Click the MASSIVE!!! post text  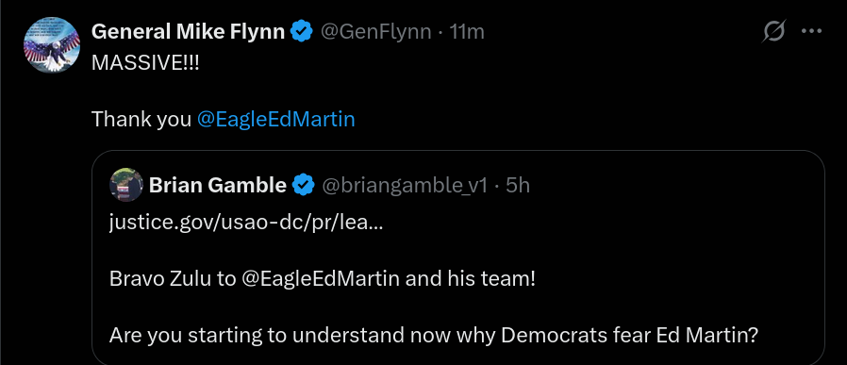click(x=145, y=62)
